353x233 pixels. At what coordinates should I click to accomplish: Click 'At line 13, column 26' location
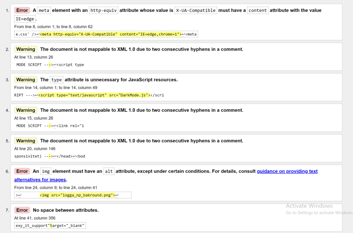tap(33, 57)
